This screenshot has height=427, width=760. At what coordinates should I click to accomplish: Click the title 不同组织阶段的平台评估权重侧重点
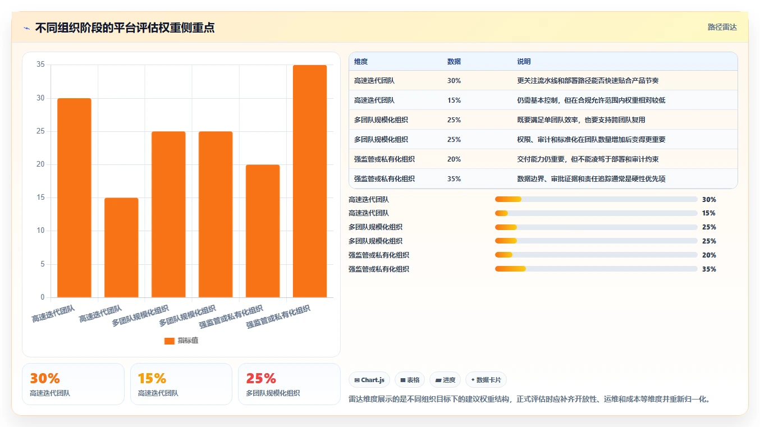pyautogui.click(x=125, y=27)
